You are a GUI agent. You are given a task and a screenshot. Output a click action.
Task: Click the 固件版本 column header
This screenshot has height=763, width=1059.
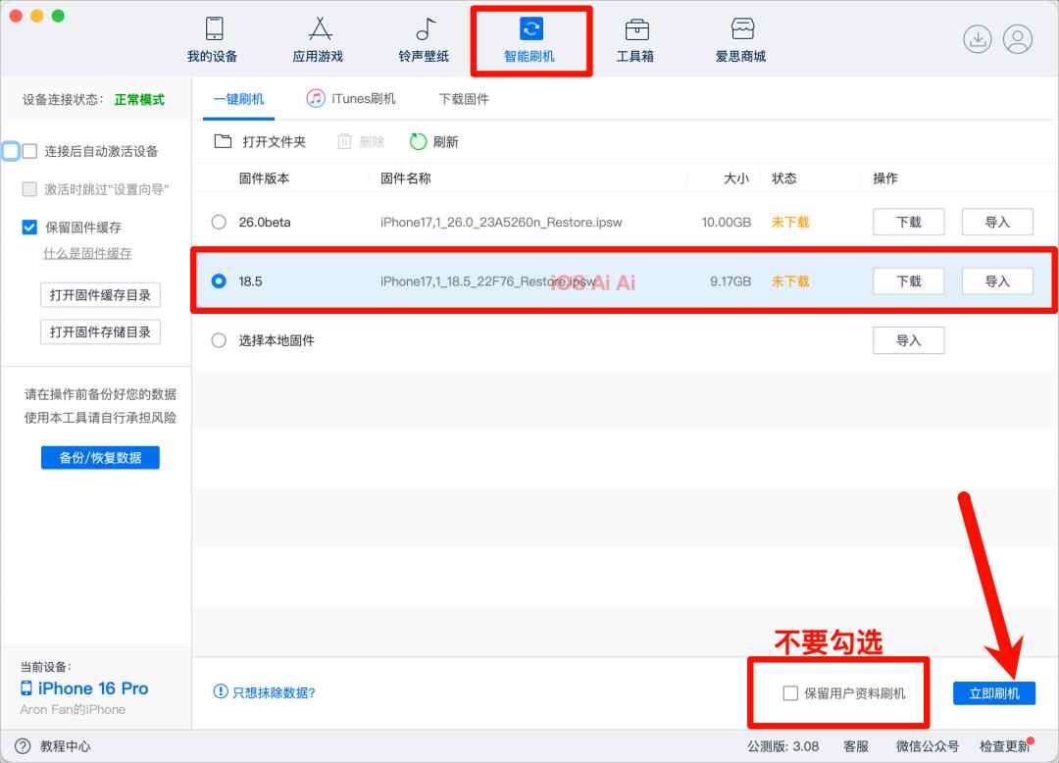(264, 178)
